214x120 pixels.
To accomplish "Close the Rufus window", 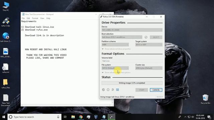I will point(161,17).
